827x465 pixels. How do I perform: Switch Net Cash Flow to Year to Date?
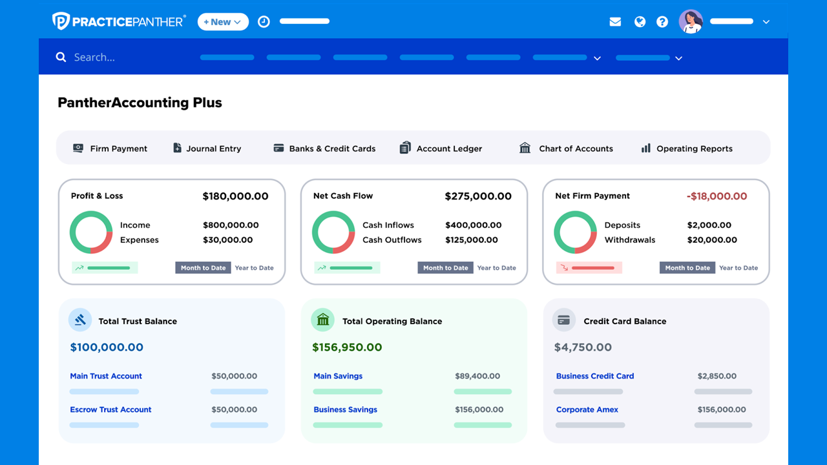(497, 267)
